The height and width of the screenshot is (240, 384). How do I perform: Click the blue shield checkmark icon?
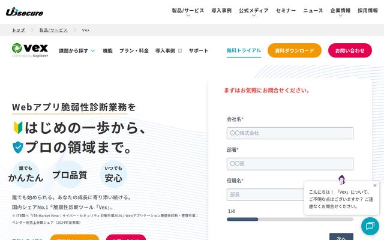[18, 147]
